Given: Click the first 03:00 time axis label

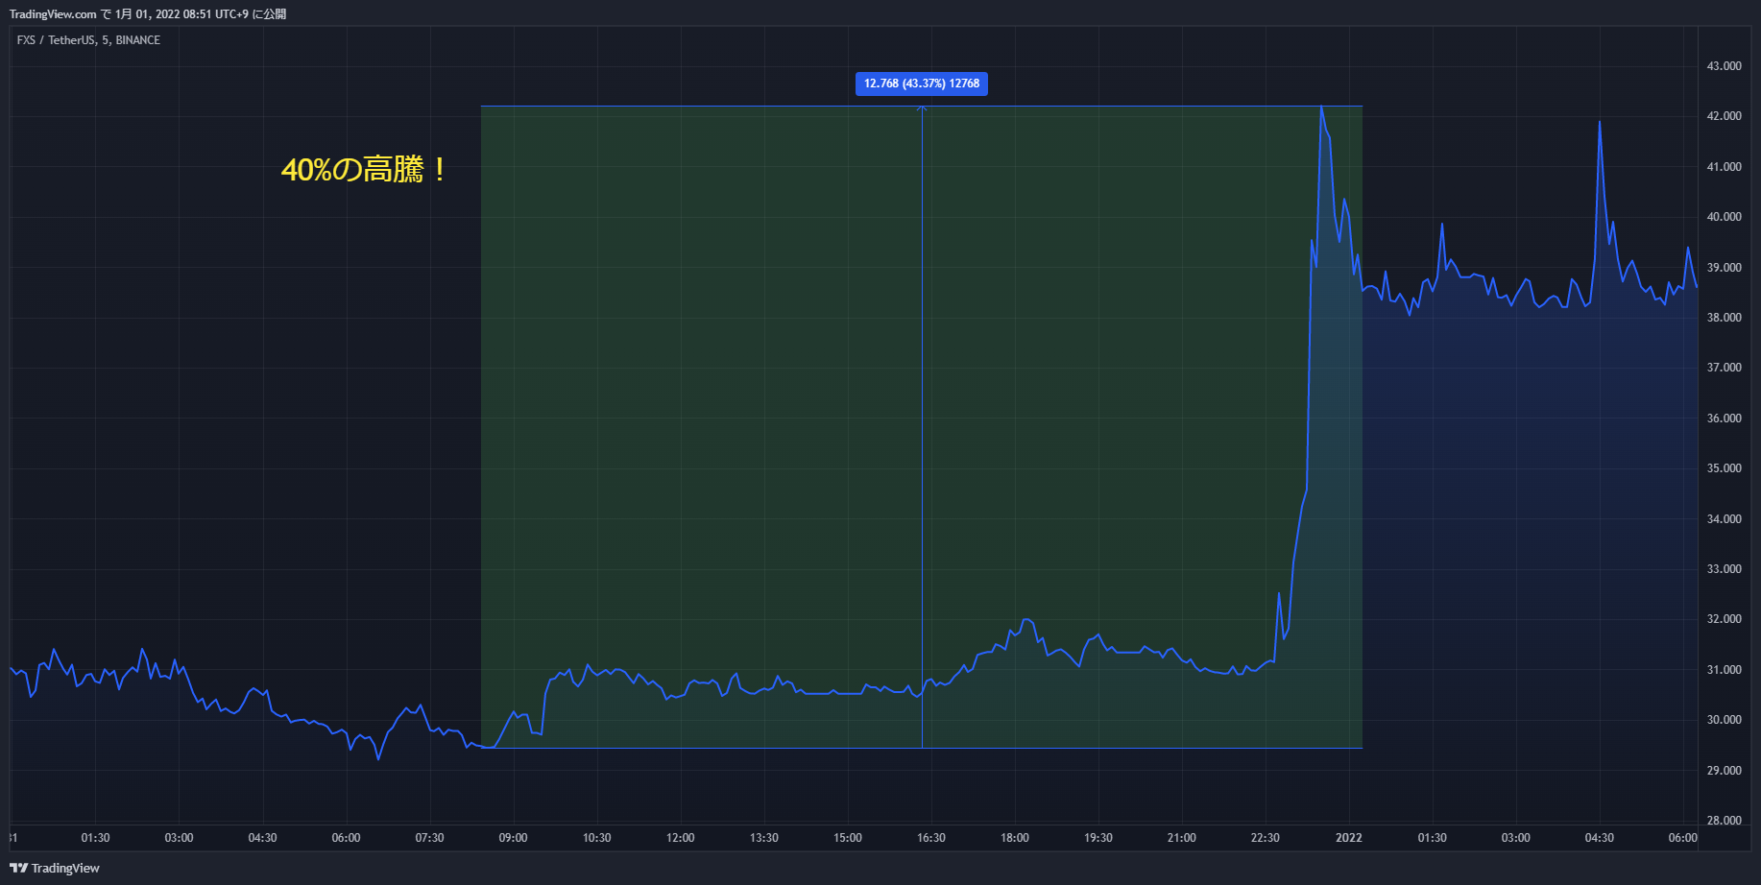Looking at the screenshot, I should (179, 838).
